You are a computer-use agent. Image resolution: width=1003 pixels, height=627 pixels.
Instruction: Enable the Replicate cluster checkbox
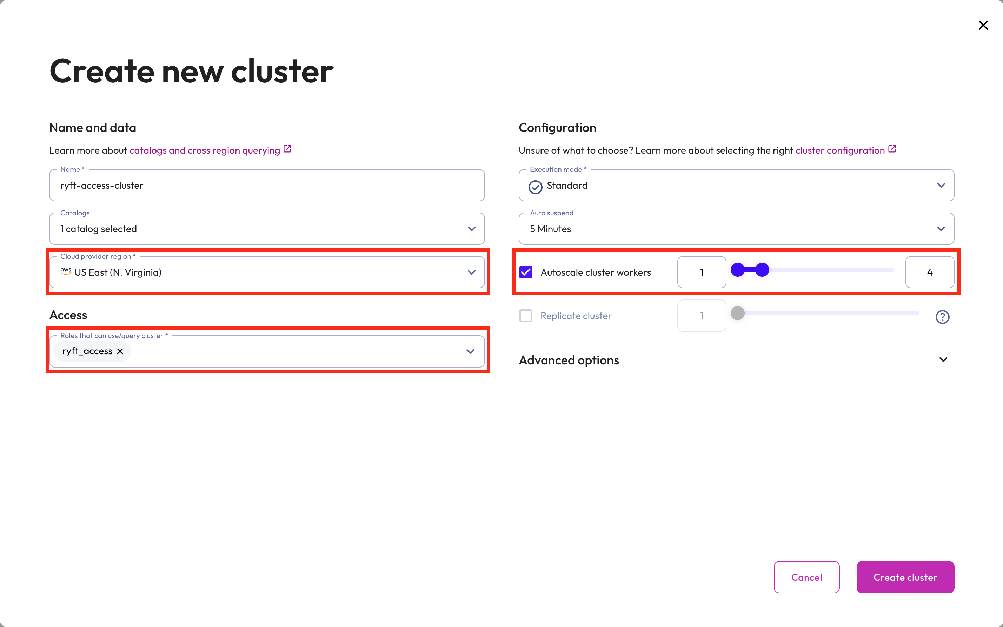pos(526,316)
